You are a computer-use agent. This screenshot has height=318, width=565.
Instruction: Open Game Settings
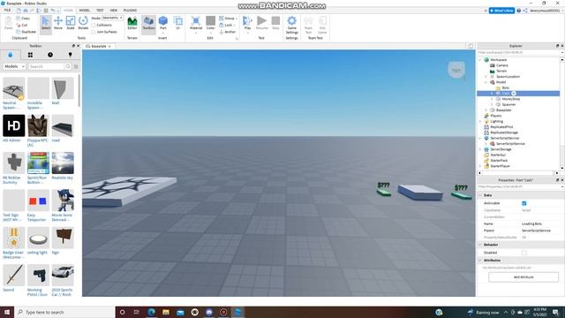292,25
